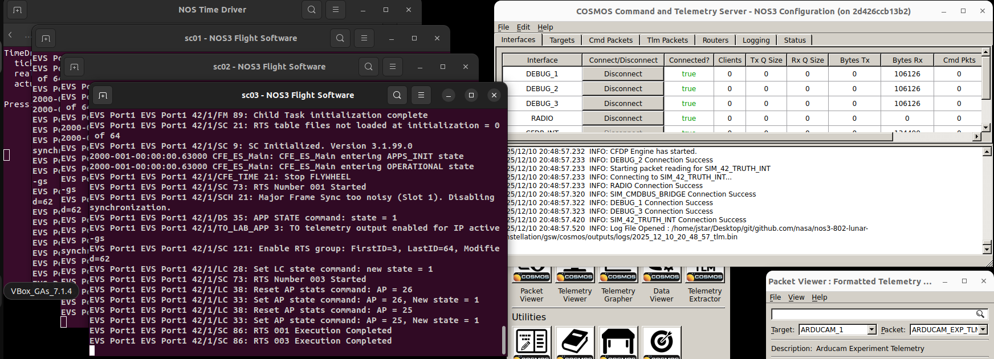
Task: Click the Cmd Pkts column header
Action: pos(959,60)
